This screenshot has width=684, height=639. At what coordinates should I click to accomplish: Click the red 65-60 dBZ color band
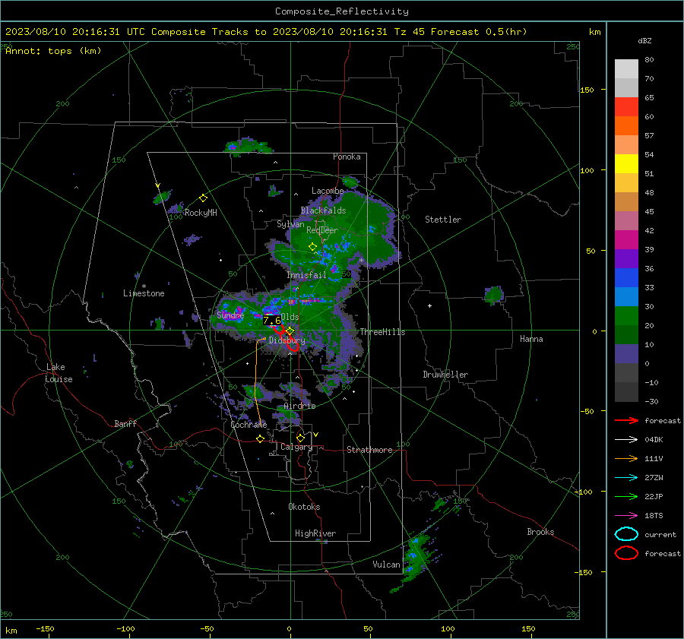[626, 107]
